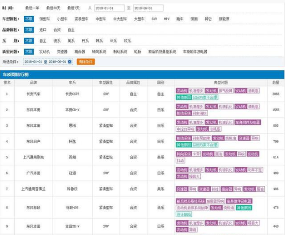Screen dimensions: 285x235
Task: Click the 数量 column header
Action: click(276, 83)
